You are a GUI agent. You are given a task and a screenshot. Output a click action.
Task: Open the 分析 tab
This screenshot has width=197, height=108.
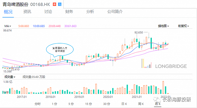click(90, 12)
